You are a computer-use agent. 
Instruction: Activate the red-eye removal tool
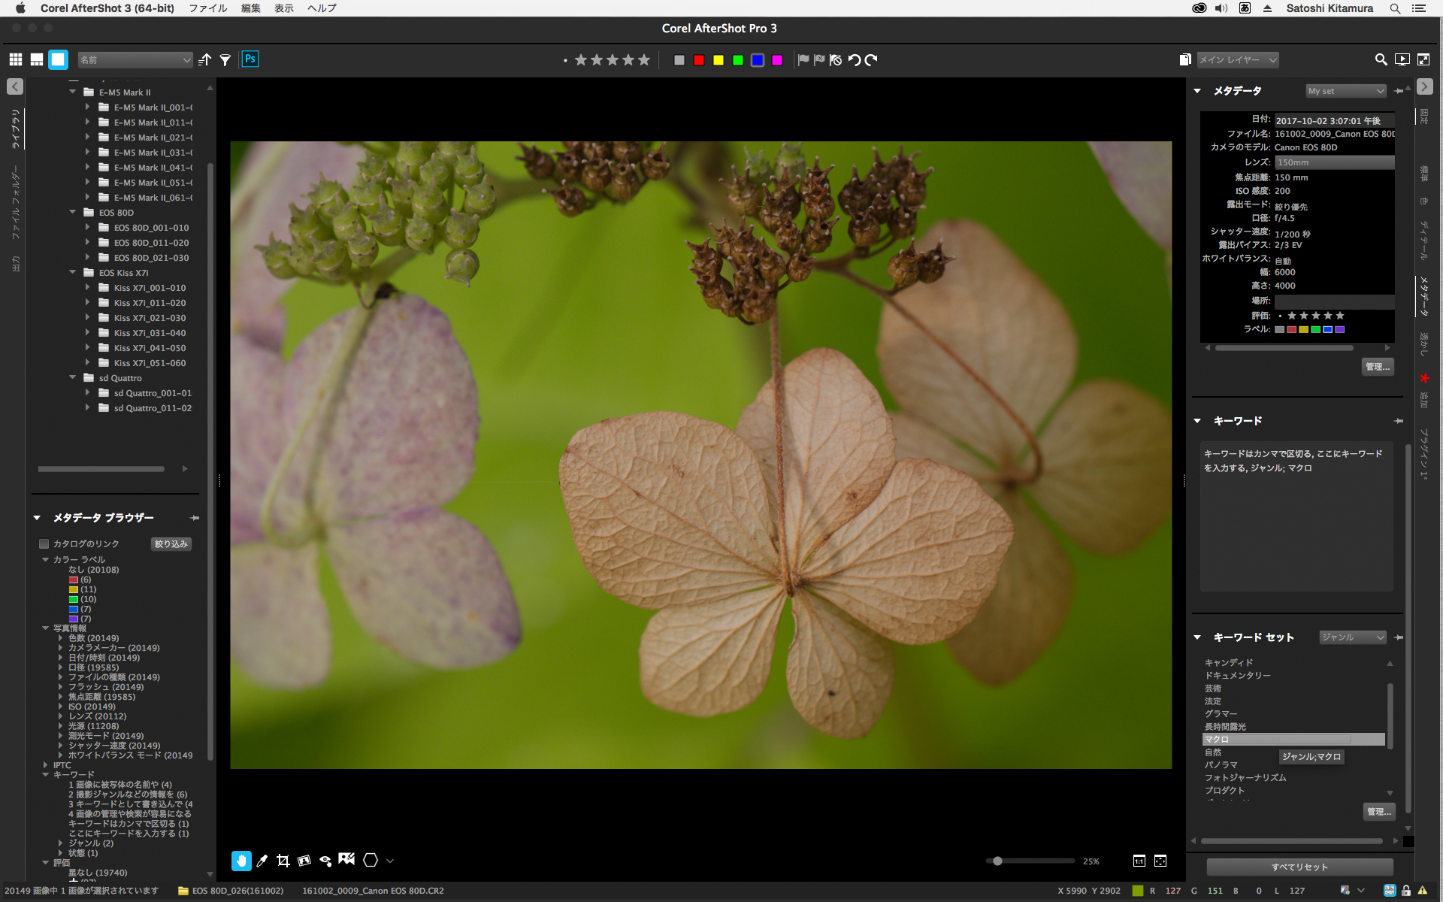point(325,861)
